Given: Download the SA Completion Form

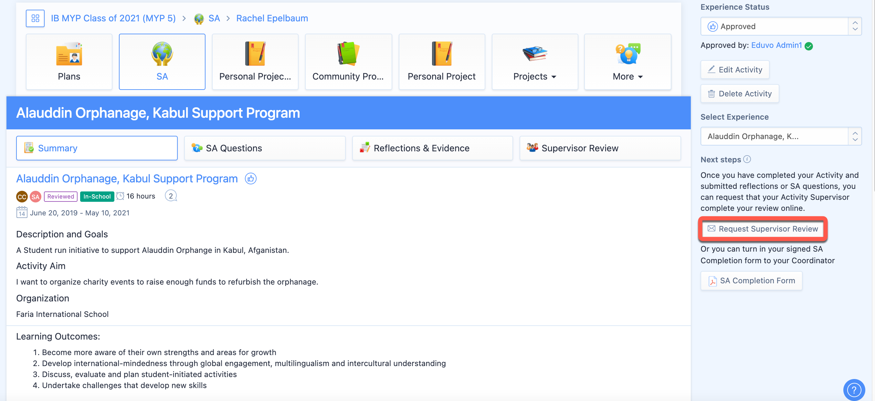Looking at the screenshot, I should (x=751, y=280).
